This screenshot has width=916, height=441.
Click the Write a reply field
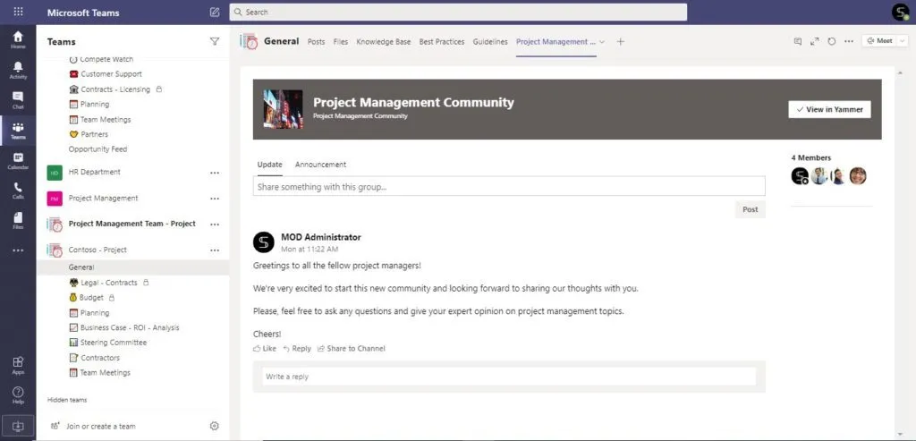[x=509, y=377]
